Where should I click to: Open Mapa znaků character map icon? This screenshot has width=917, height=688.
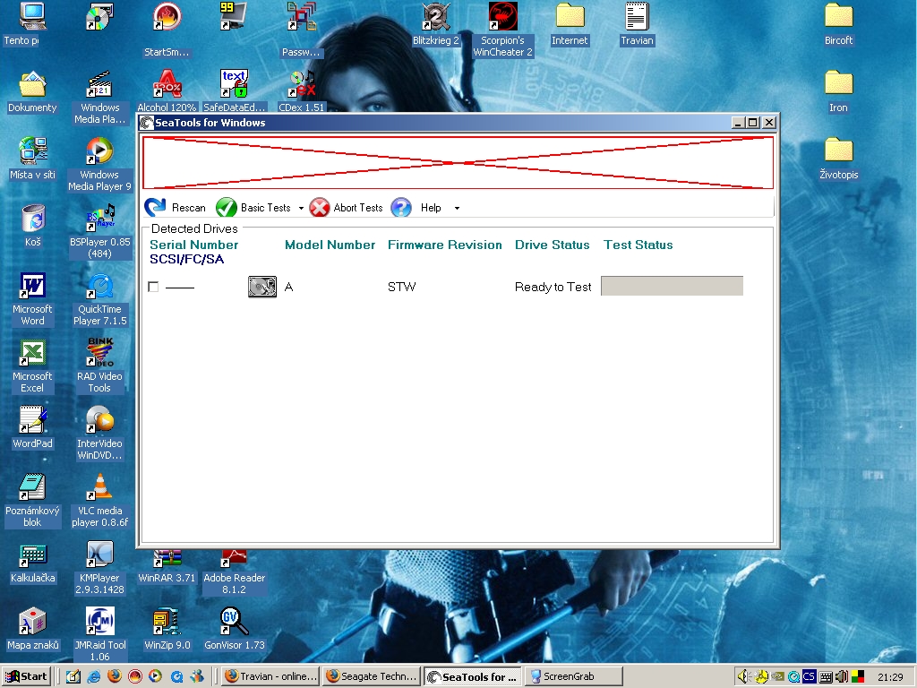click(x=33, y=622)
